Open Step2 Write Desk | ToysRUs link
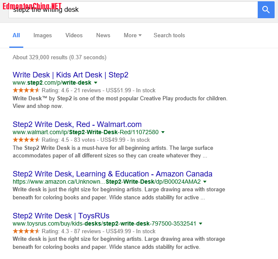Image resolution: width=278 pixels, height=259 pixels. pyautogui.click(x=61, y=215)
